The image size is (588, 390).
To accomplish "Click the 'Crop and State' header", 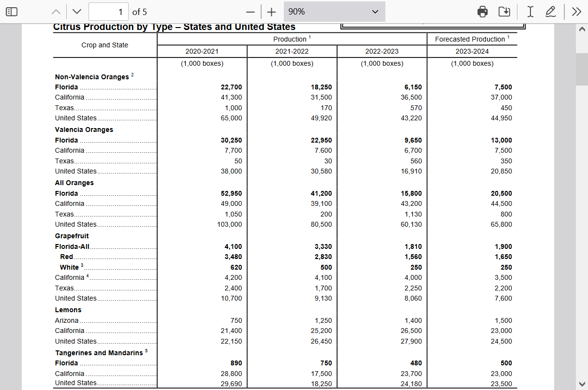I will (105, 45).
